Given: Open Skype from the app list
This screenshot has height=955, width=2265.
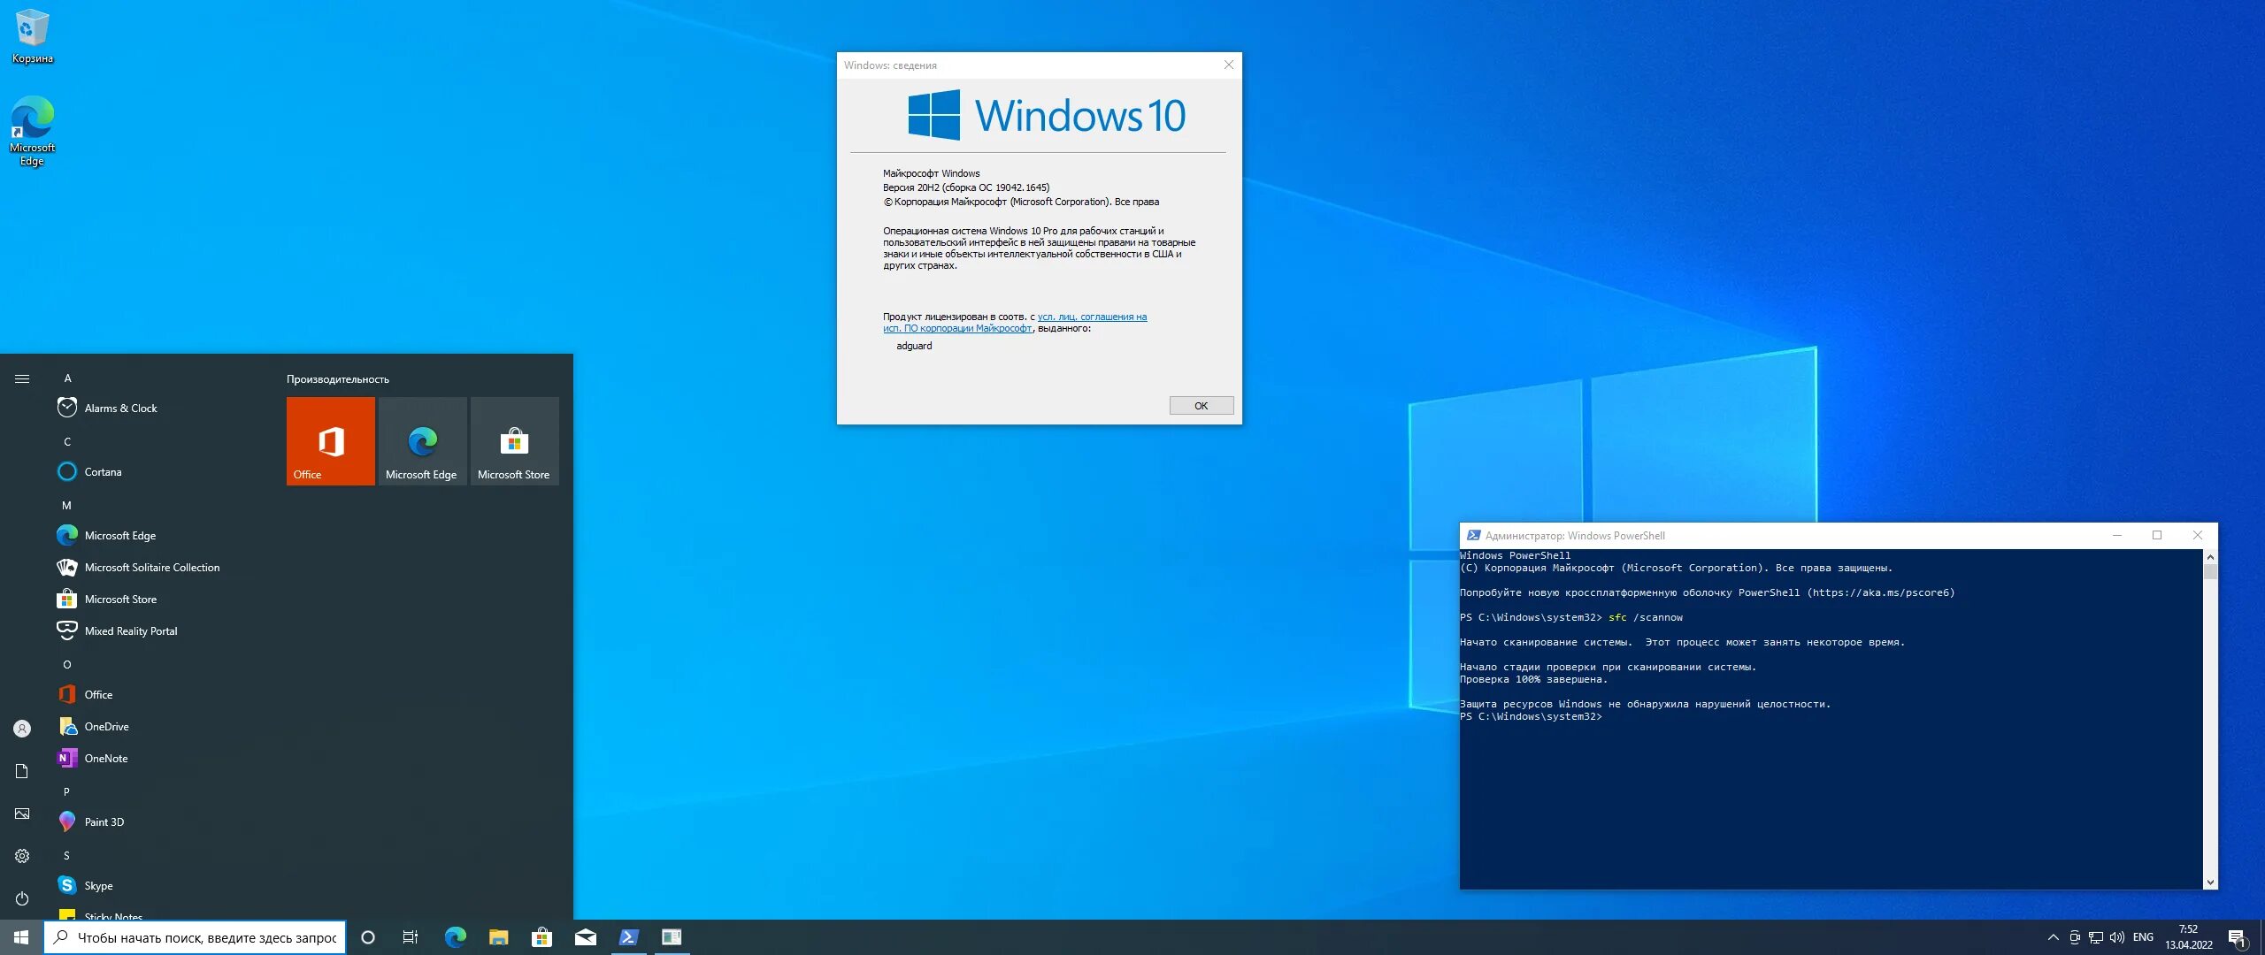Looking at the screenshot, I should click(98, 885).
